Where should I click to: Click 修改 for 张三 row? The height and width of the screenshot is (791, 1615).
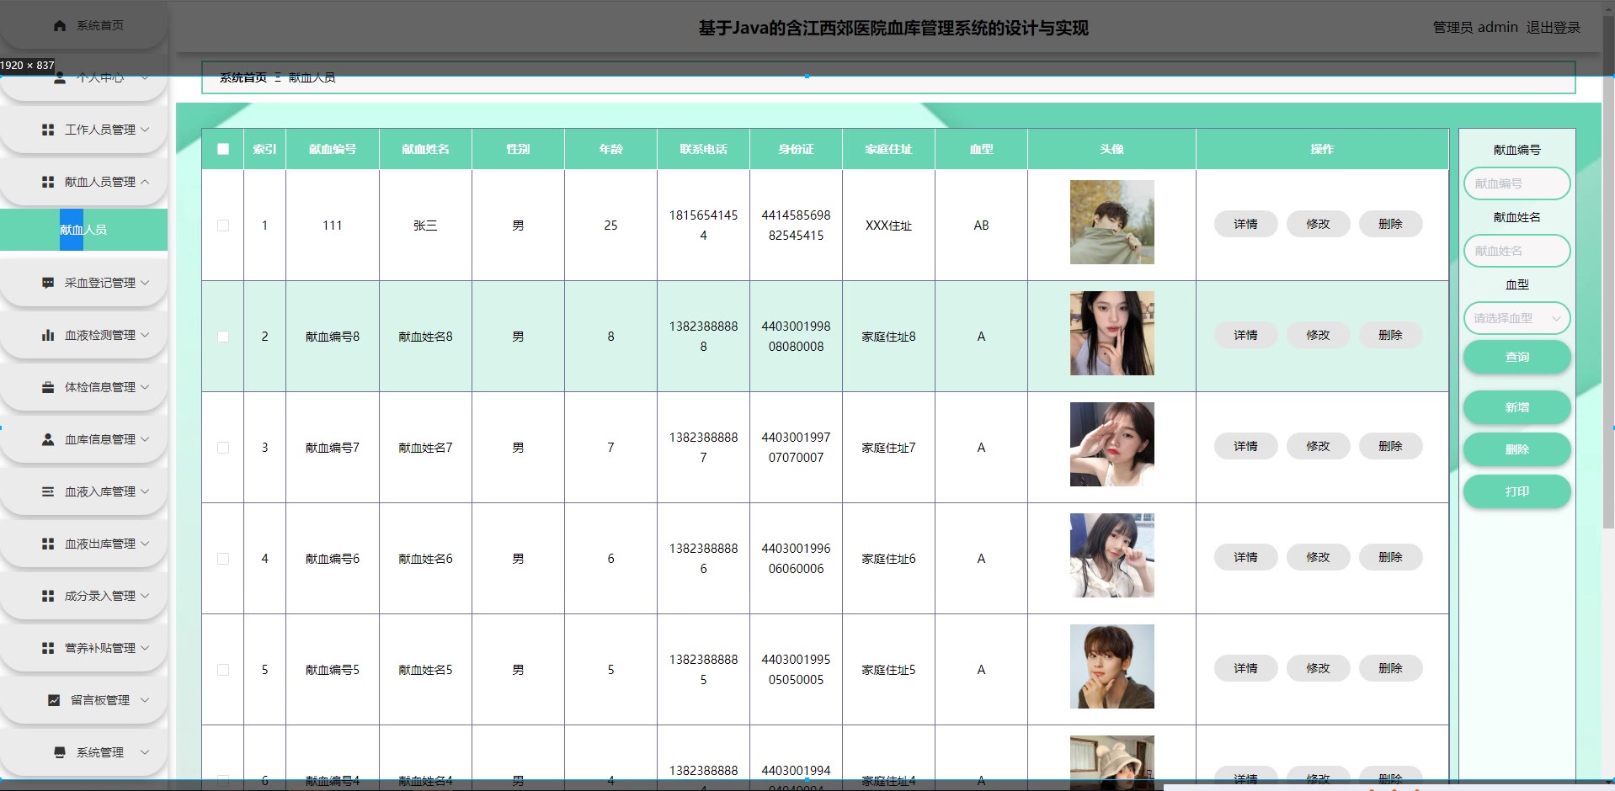pos(1318,224)
